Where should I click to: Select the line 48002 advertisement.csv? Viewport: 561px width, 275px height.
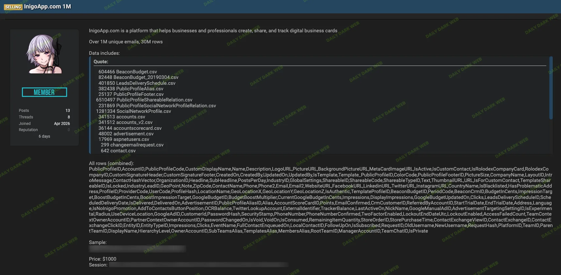pos(126,134)
